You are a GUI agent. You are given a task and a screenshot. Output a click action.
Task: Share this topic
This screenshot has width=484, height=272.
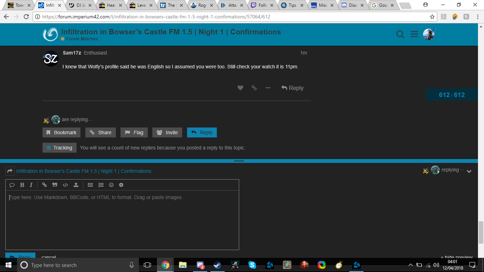click(100, 132)
